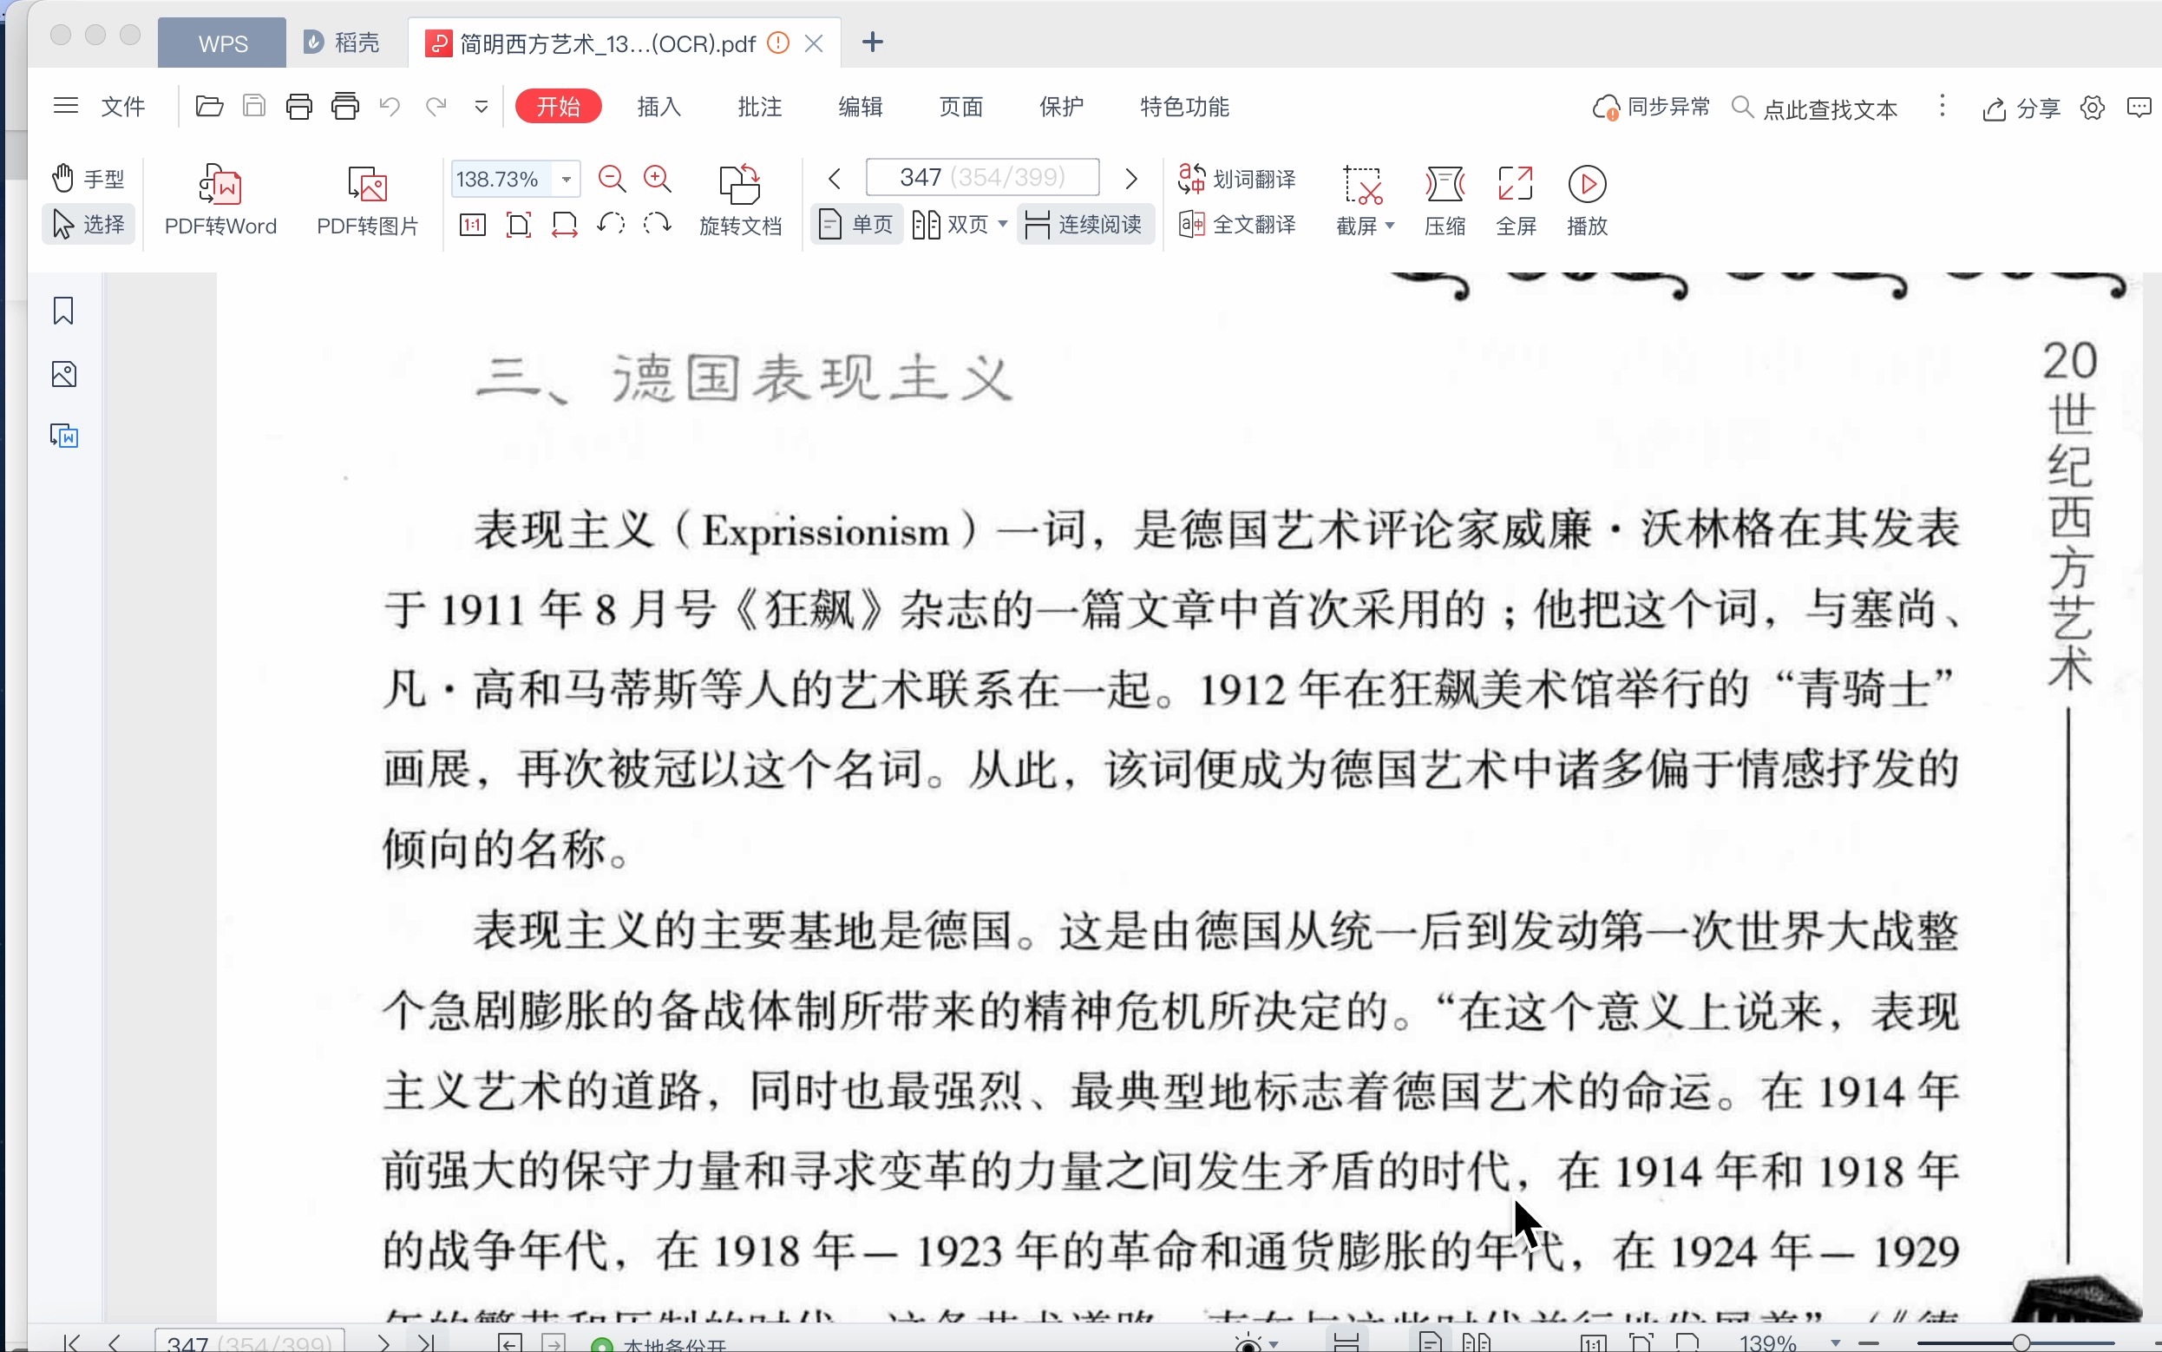Viewport: 2162px width, 1352px height.
Task: Open the feedback chat icon
Action: [2139, 108]
